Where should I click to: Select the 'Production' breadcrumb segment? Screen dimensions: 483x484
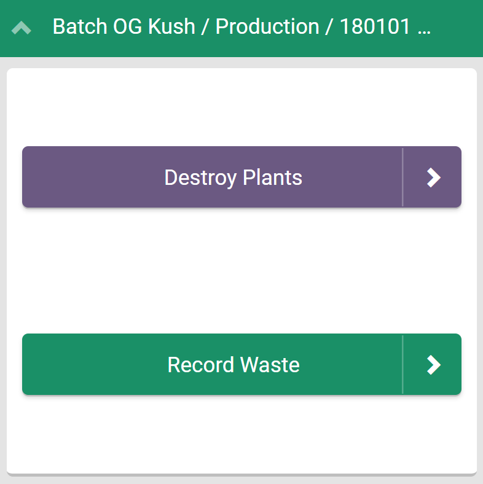(267, 27)
